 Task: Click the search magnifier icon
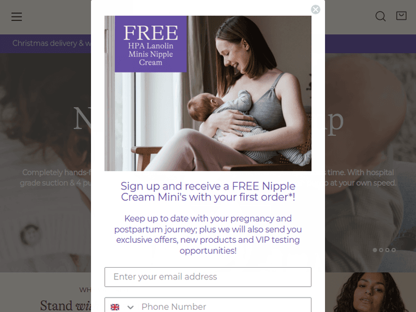(x=381, y=16)
